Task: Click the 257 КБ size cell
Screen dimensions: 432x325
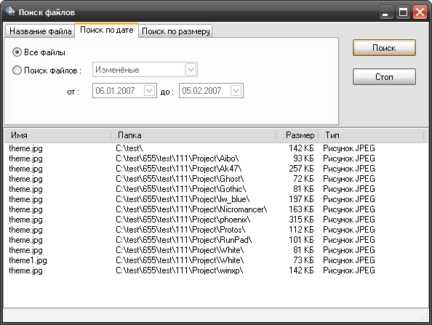Action: click(x=301, y=169)
